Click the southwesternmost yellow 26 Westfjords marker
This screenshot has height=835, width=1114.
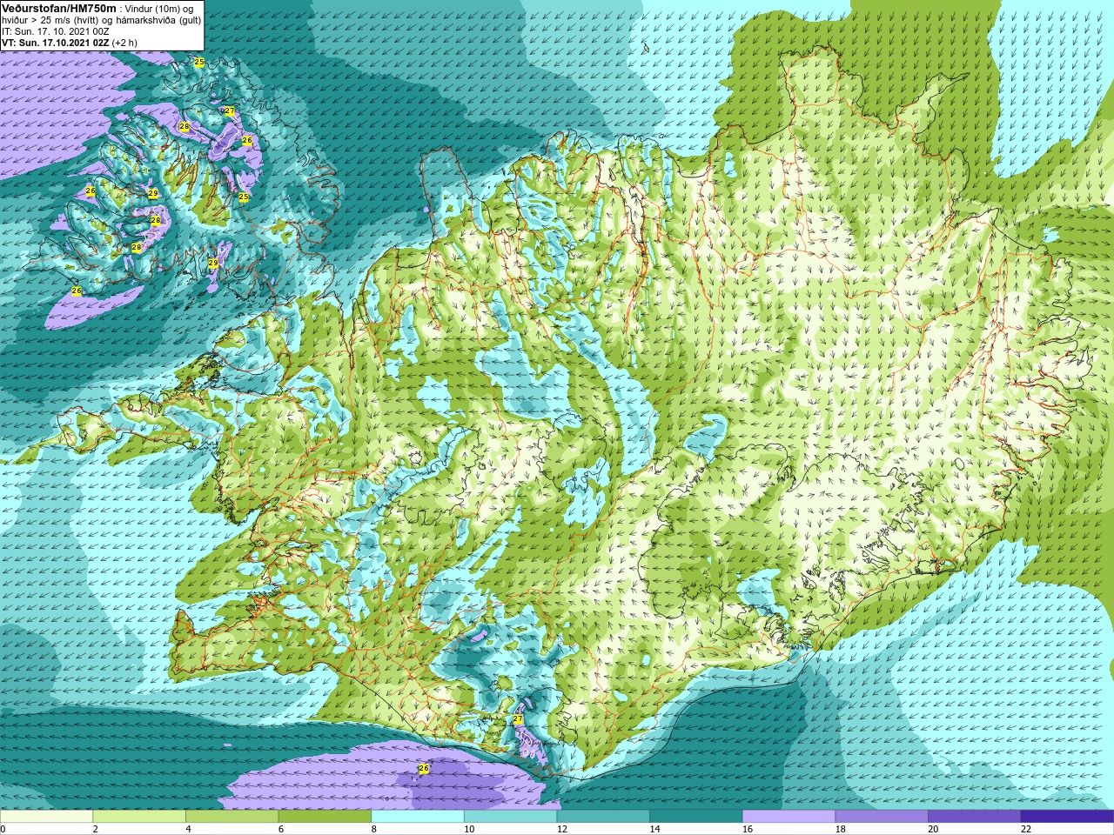coord(77,291)
